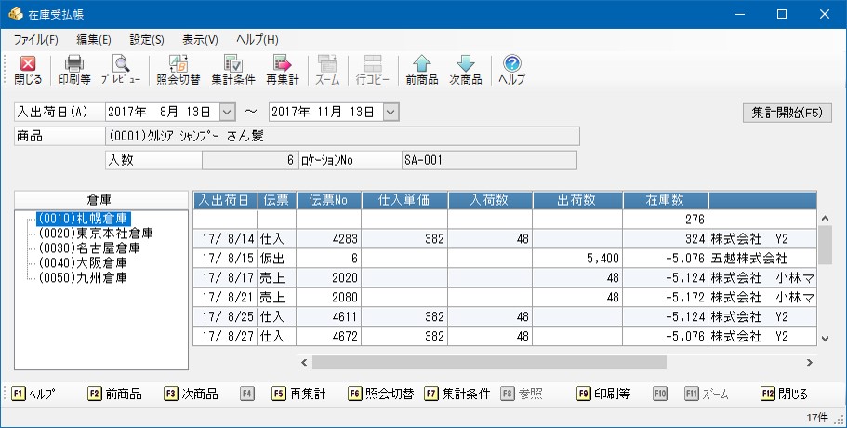Click the F6 照会切替 function key button
Screen dimensions: 847x428
pyautogui.click(x=381, y=394)
